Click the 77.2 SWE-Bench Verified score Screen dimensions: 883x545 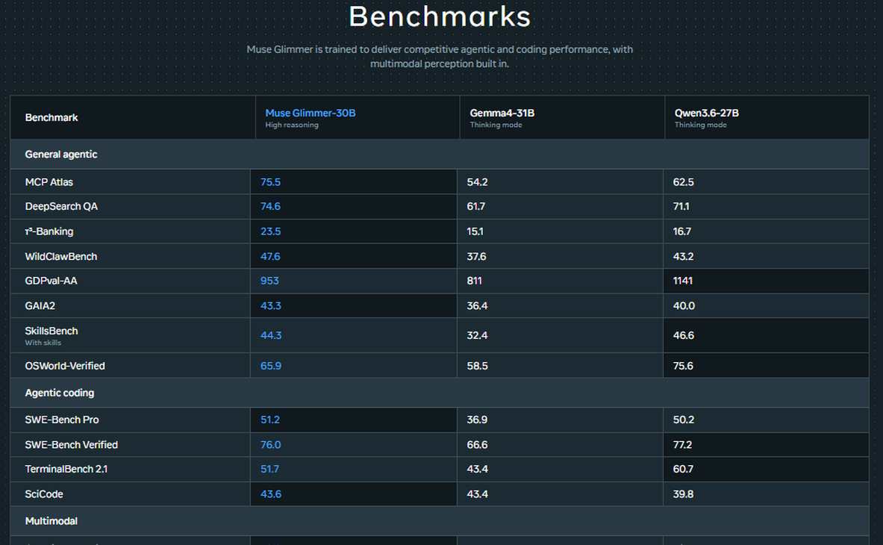pyautogui.click(x=682, y=444)
